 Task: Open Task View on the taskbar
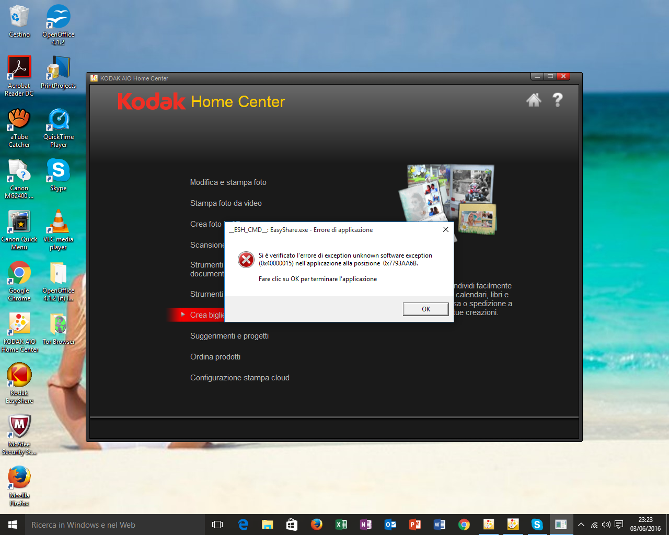coord(217,525)
